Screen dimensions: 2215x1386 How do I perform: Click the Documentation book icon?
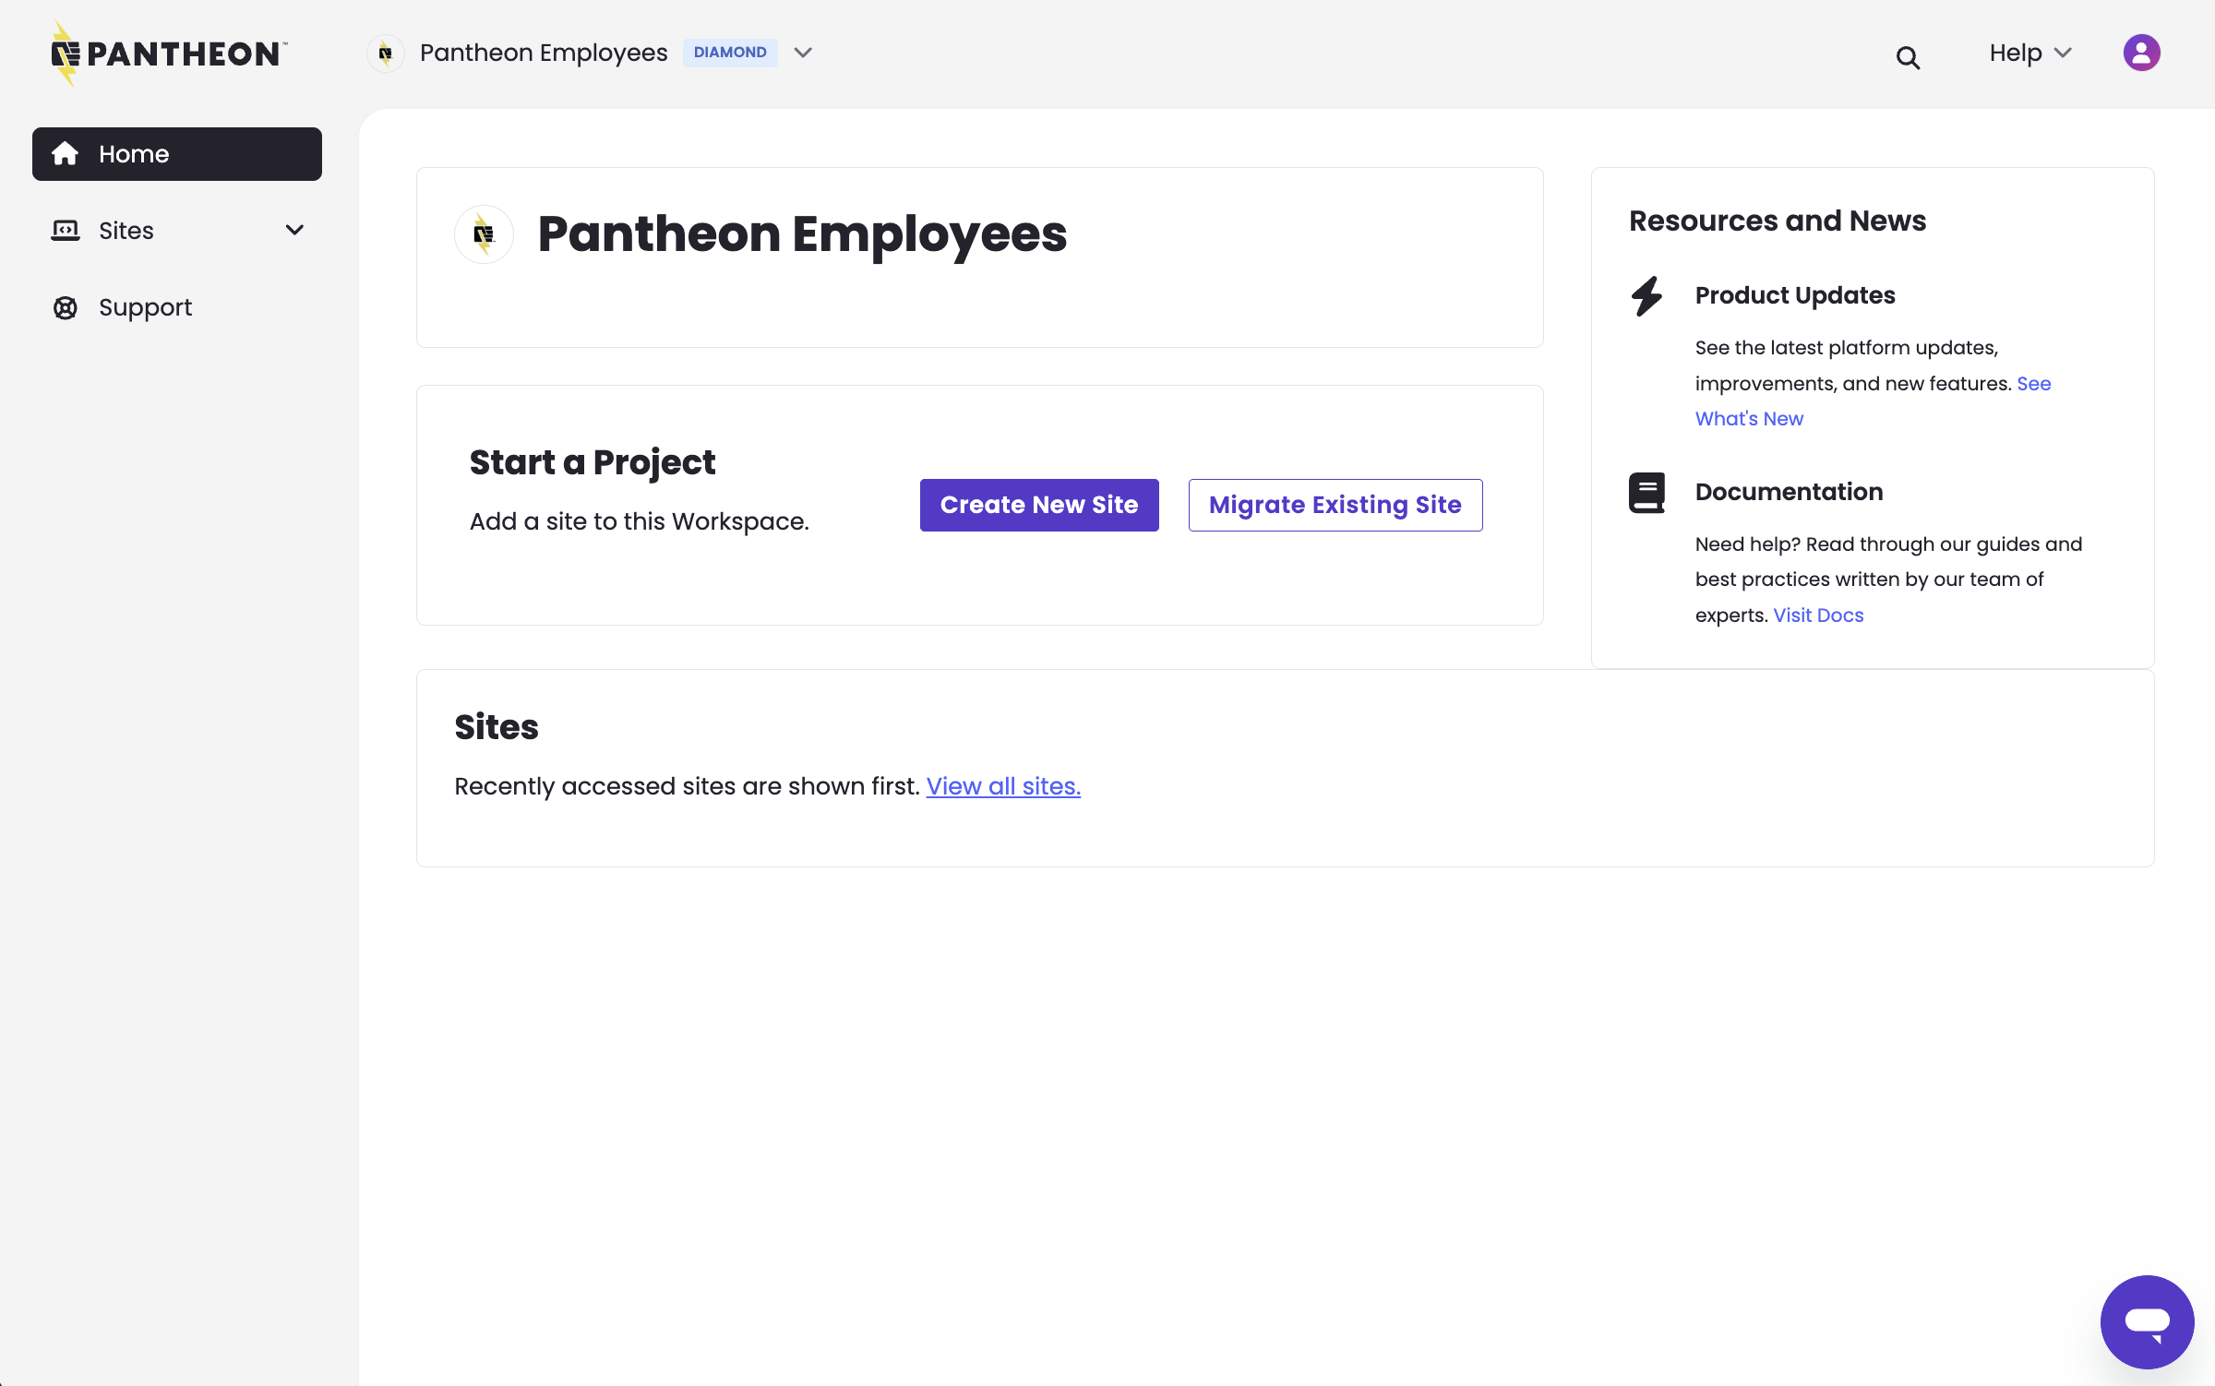pyautogui.click(x=1646, y=493)
